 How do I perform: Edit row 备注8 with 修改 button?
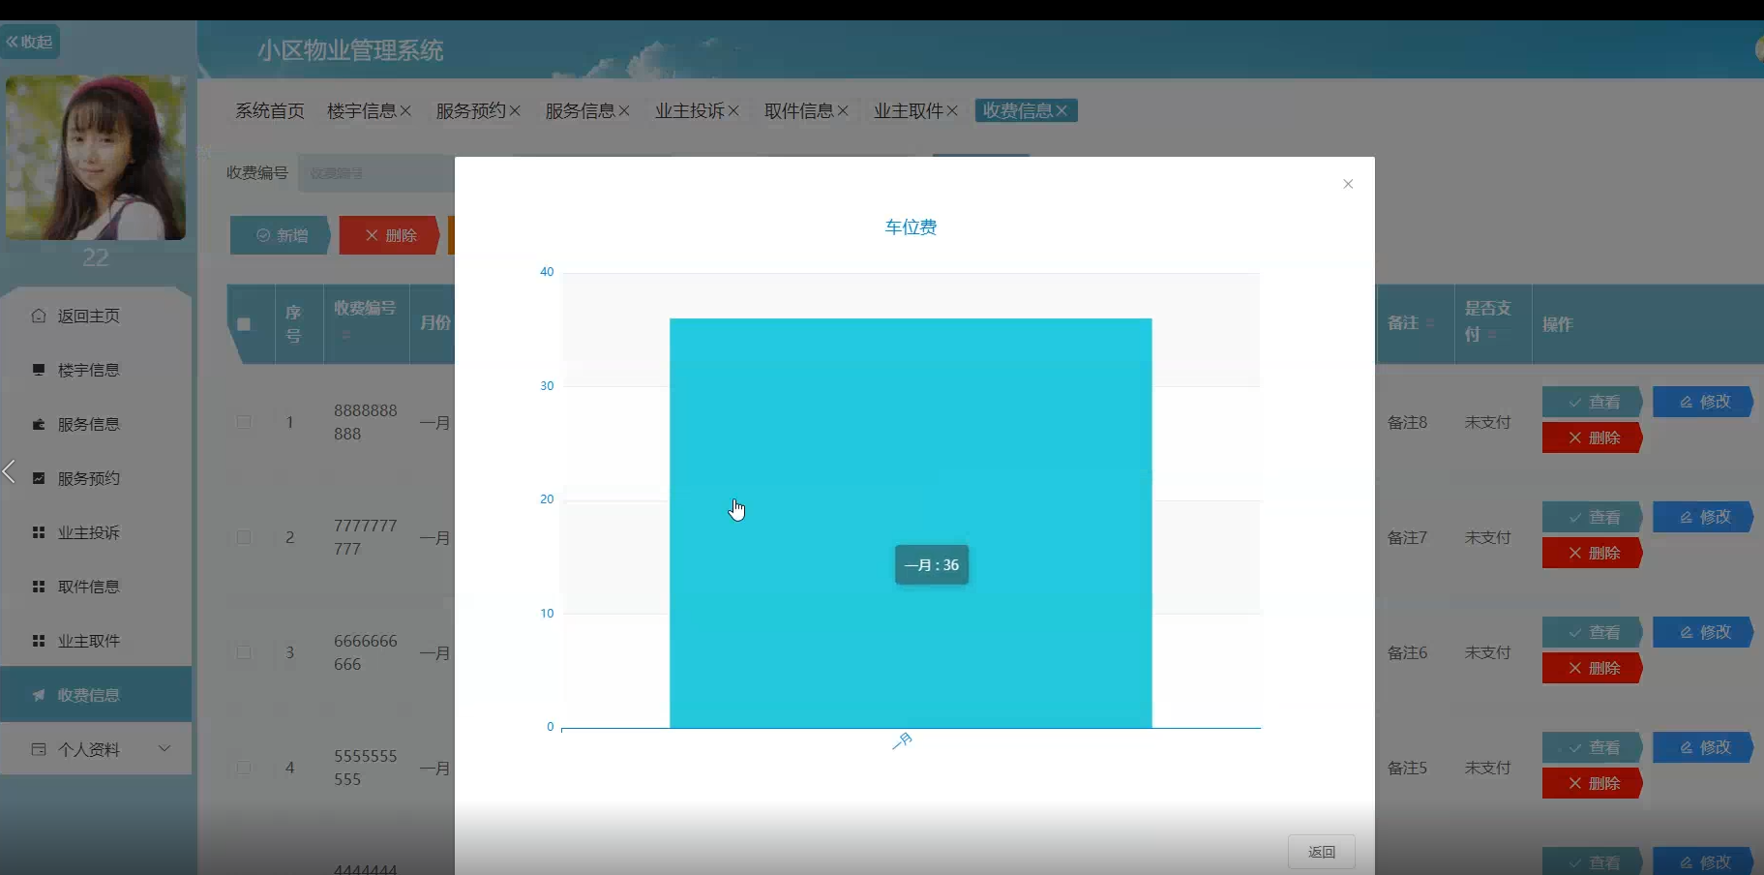(x=1703, y=402)
